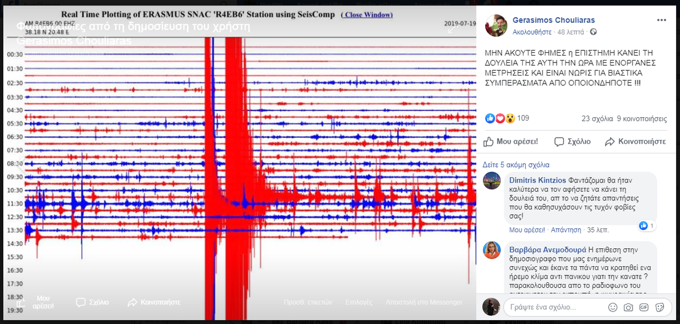Click 'Ακολουθήστε' to follow the author
The image size is (680, 324).
click(x=532, y=32)
